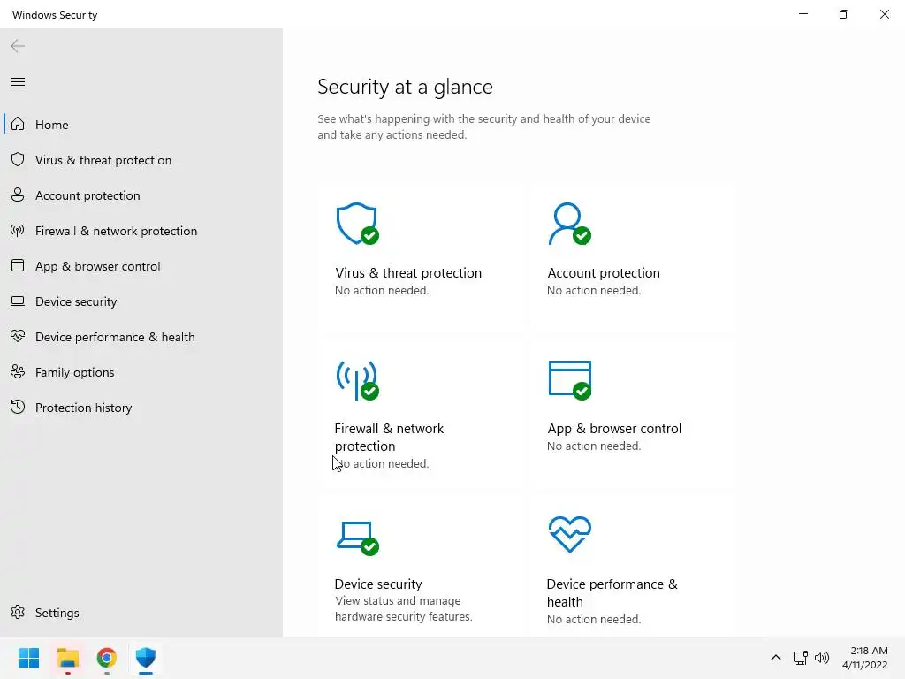Click the heart icon beside Device performance in sidebar
Viewport: 905px width, 679px height.
coord(18,336)
